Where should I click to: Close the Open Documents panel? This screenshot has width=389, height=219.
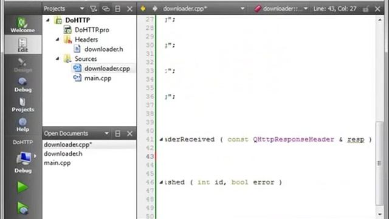(129, 134)
